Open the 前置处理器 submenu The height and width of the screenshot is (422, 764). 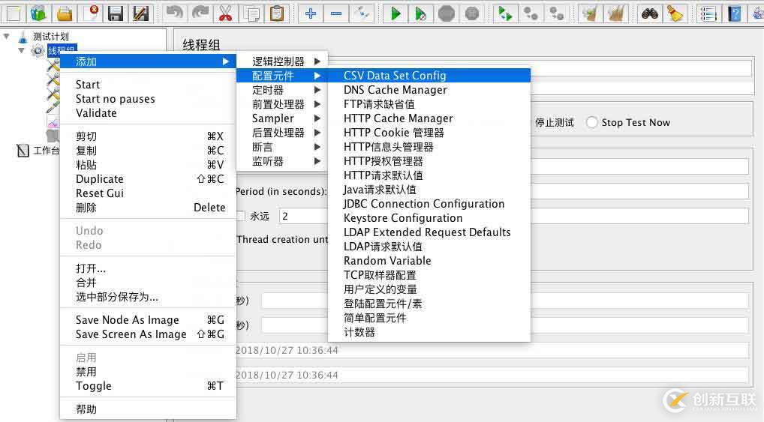coord(282,104)
